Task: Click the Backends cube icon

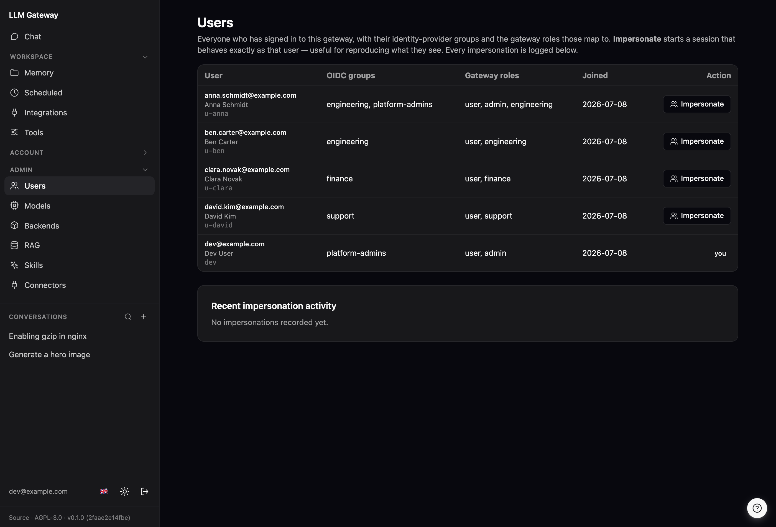Action: [14, 226]
